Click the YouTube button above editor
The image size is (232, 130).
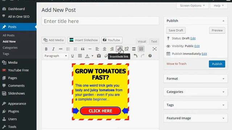click(x=112, y=40)
